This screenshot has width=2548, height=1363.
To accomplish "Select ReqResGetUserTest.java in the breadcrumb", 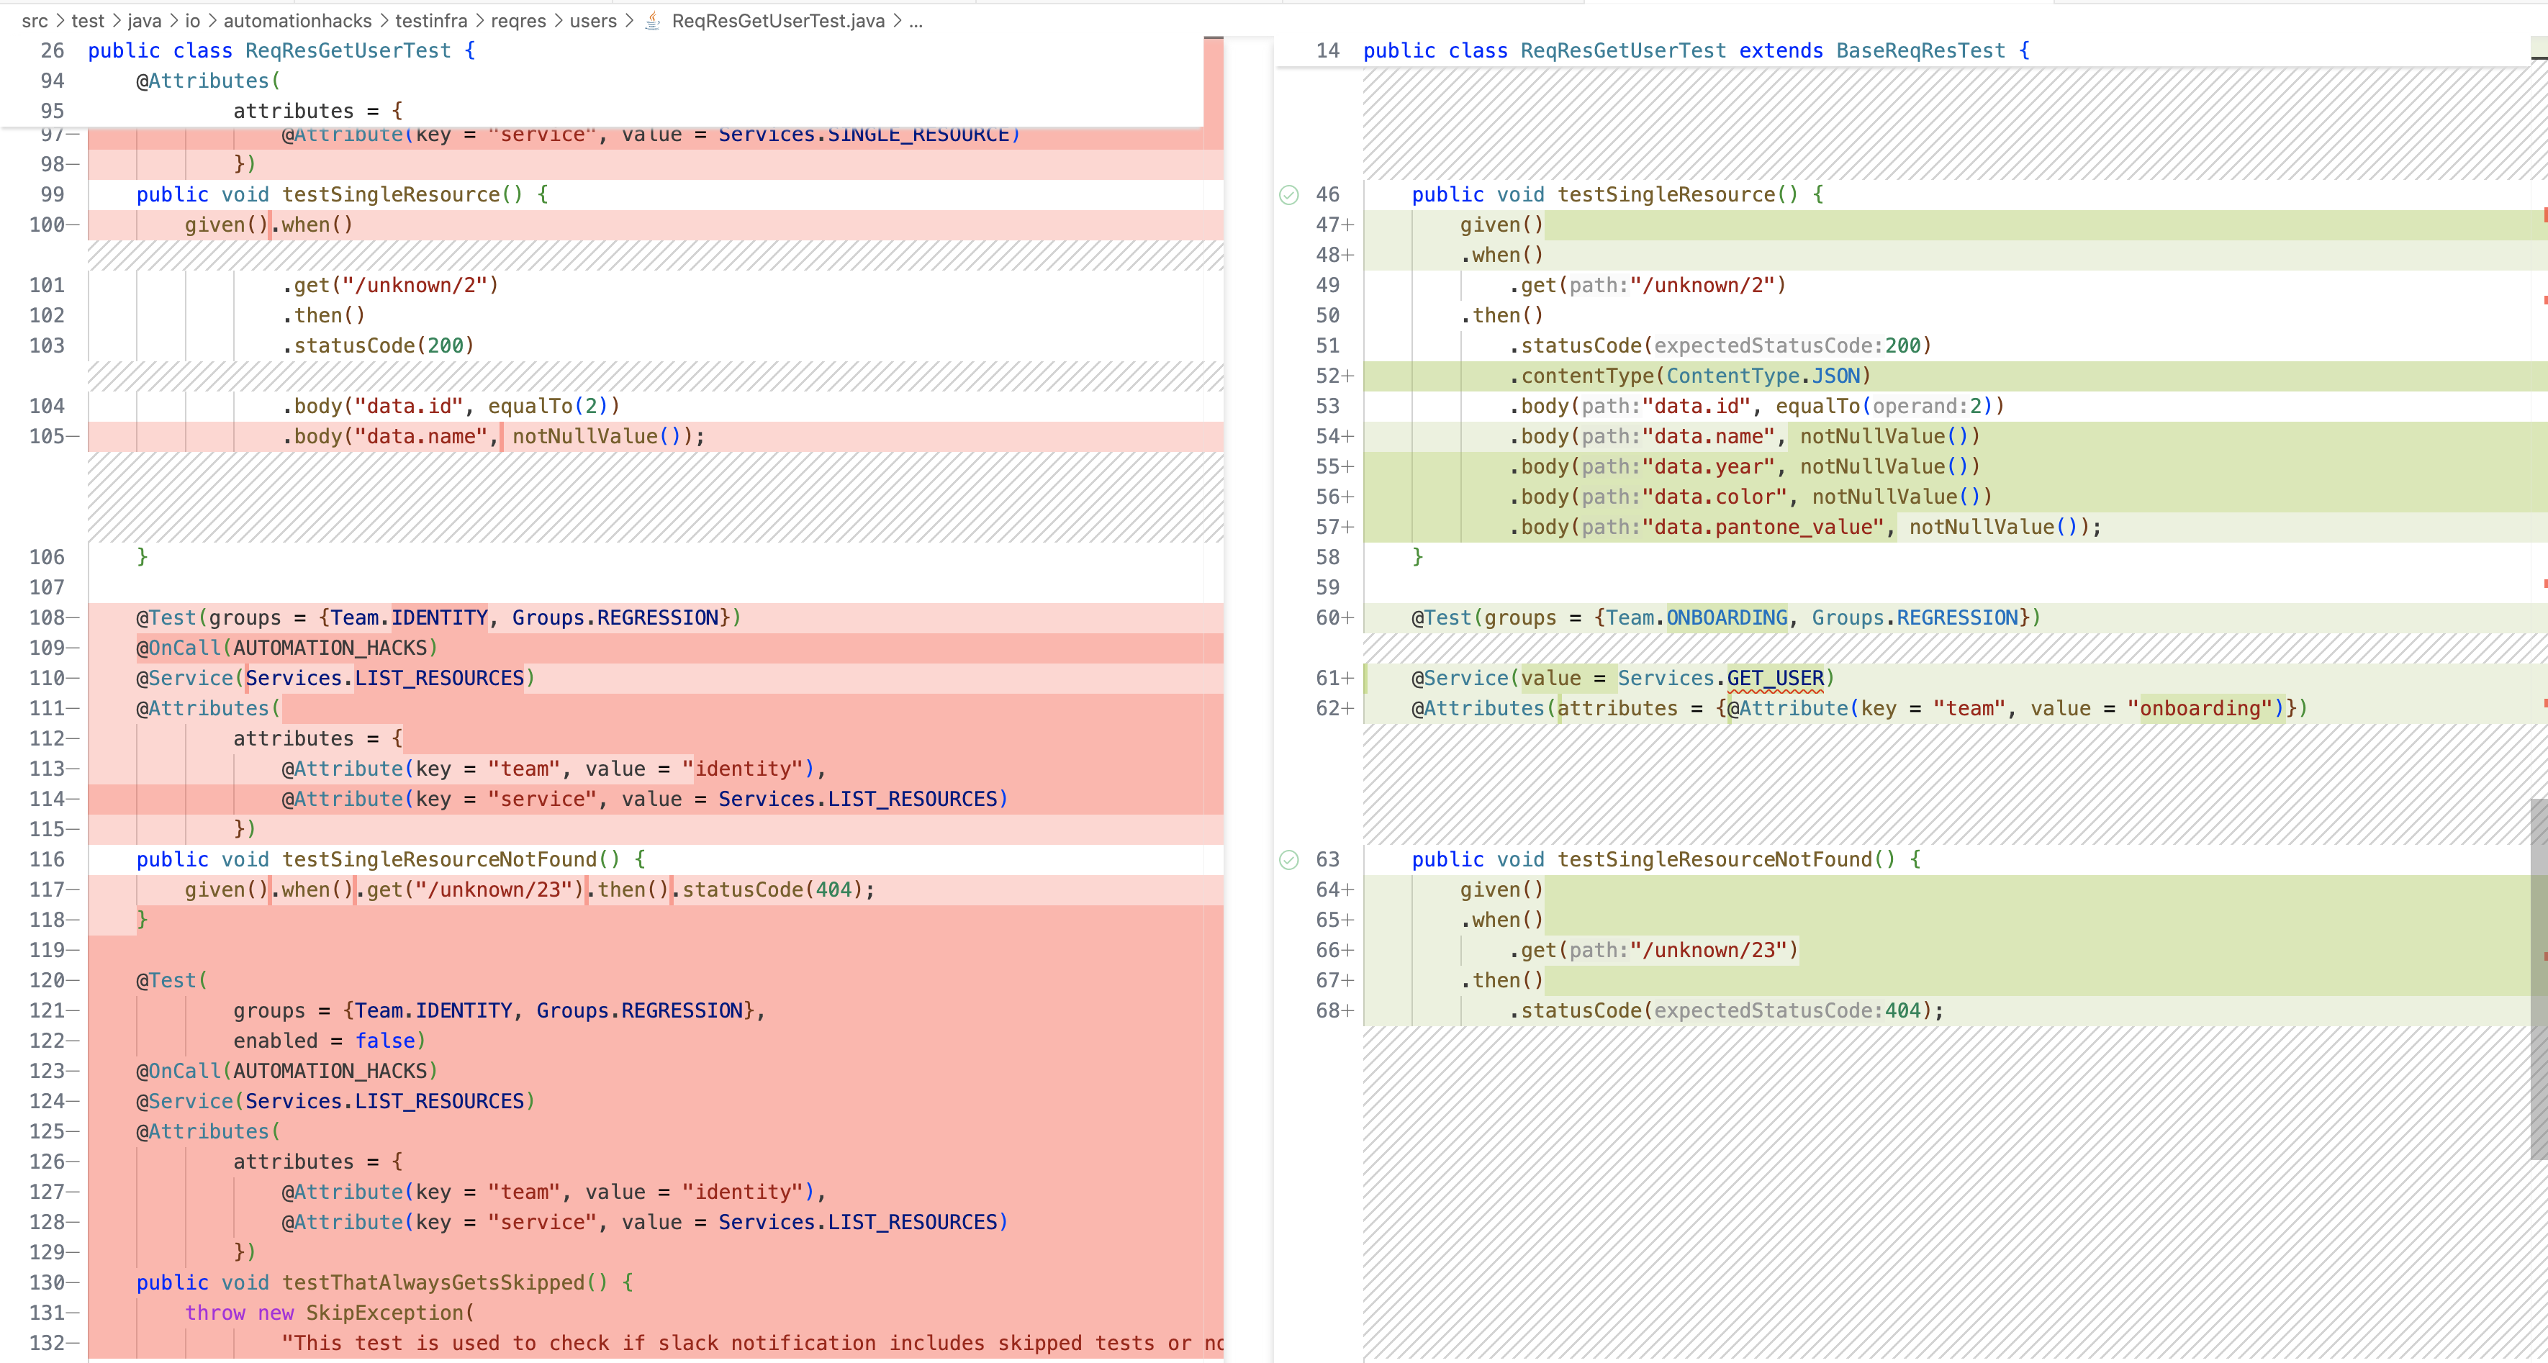I will point(777,21).
